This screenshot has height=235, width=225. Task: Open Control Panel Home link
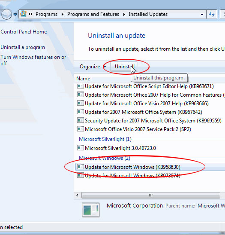[x=24, y=32]
